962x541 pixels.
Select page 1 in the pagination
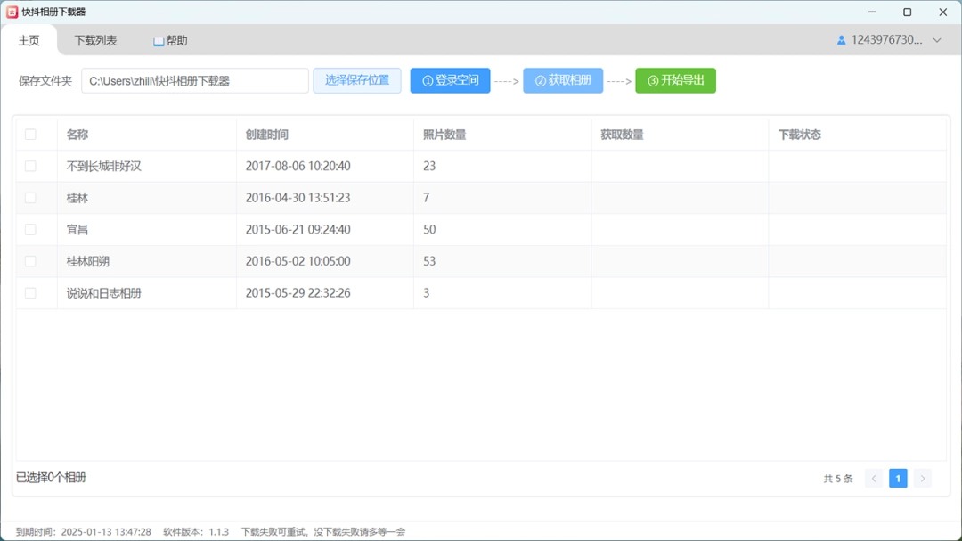point(898,479)
